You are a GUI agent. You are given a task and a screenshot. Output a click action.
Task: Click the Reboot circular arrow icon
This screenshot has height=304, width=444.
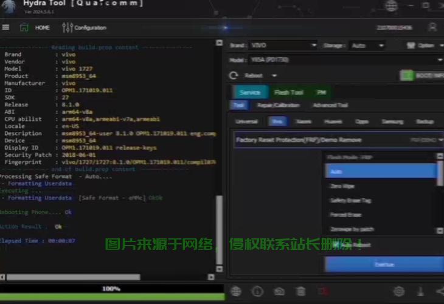tap(234, 75)
